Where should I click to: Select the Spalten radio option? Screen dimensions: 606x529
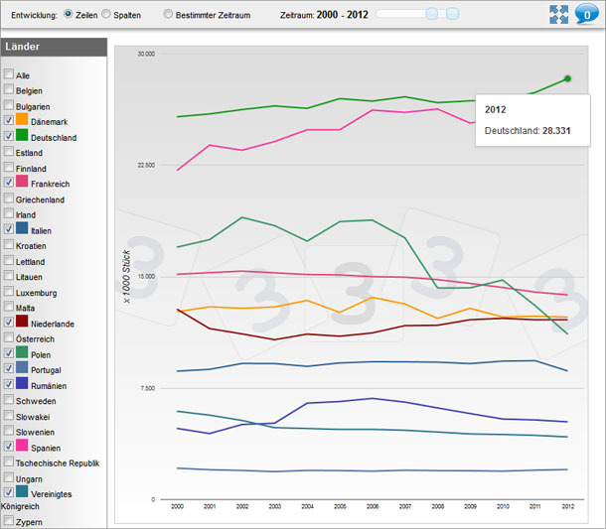[x=106, y=15]
